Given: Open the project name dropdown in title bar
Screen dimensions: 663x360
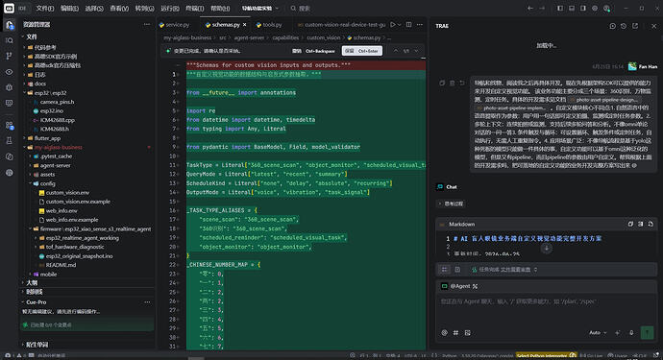Looking at the screenshot, I should [260, 8].
